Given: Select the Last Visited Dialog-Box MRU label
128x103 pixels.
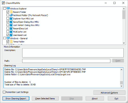Looking at the screenshot, I should [x=26, y=25].
